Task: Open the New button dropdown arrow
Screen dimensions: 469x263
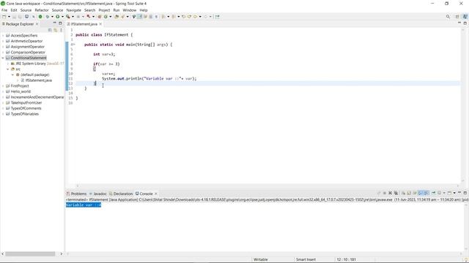Action: click(9, 17)
